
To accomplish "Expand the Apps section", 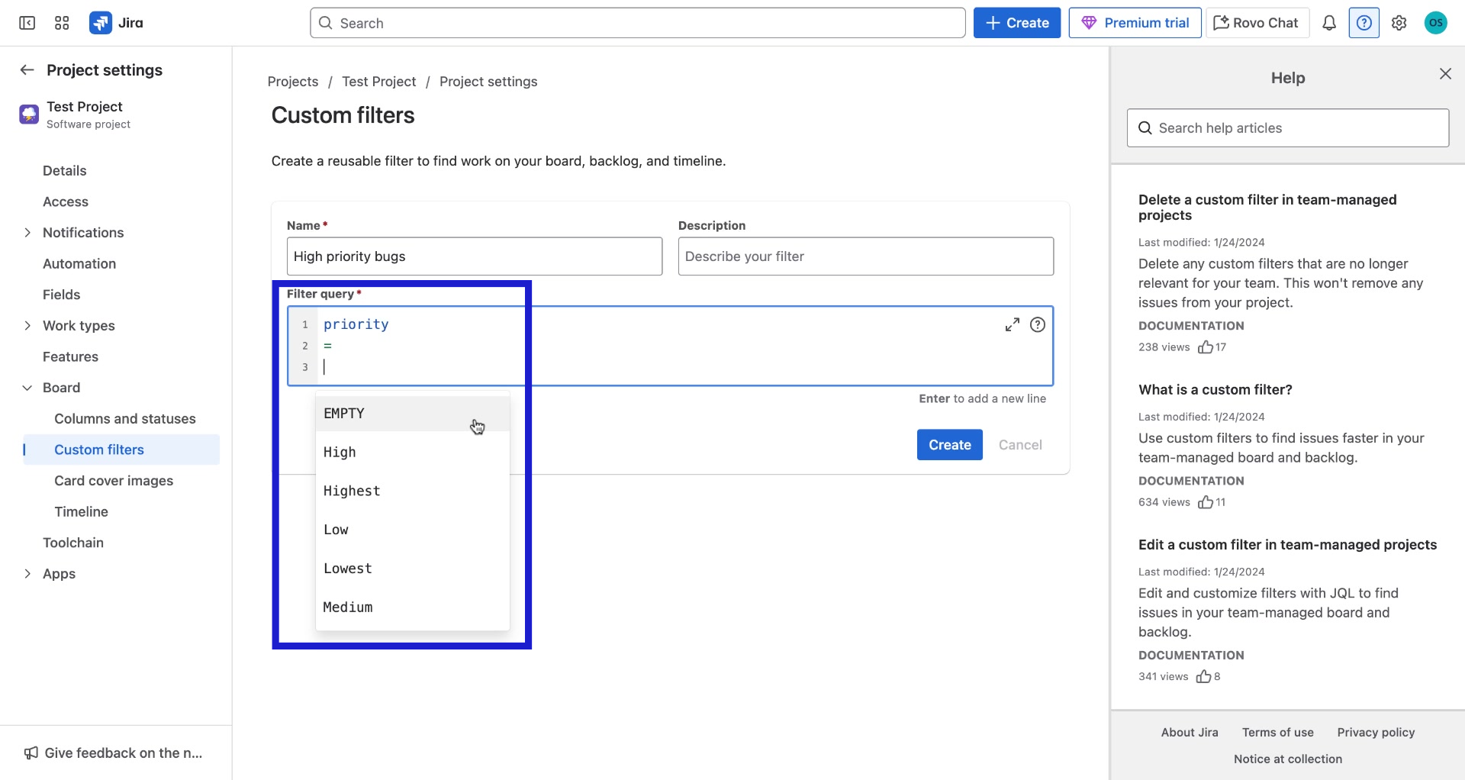I will 28,573.
